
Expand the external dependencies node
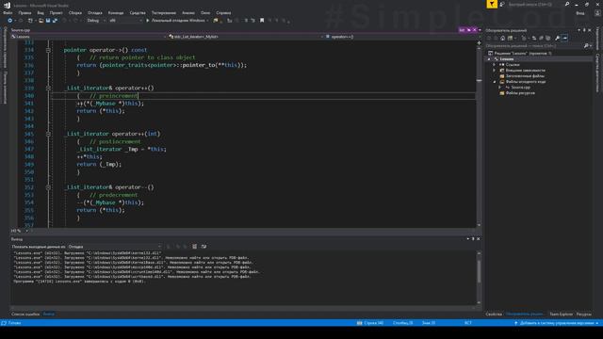[495, 71]
